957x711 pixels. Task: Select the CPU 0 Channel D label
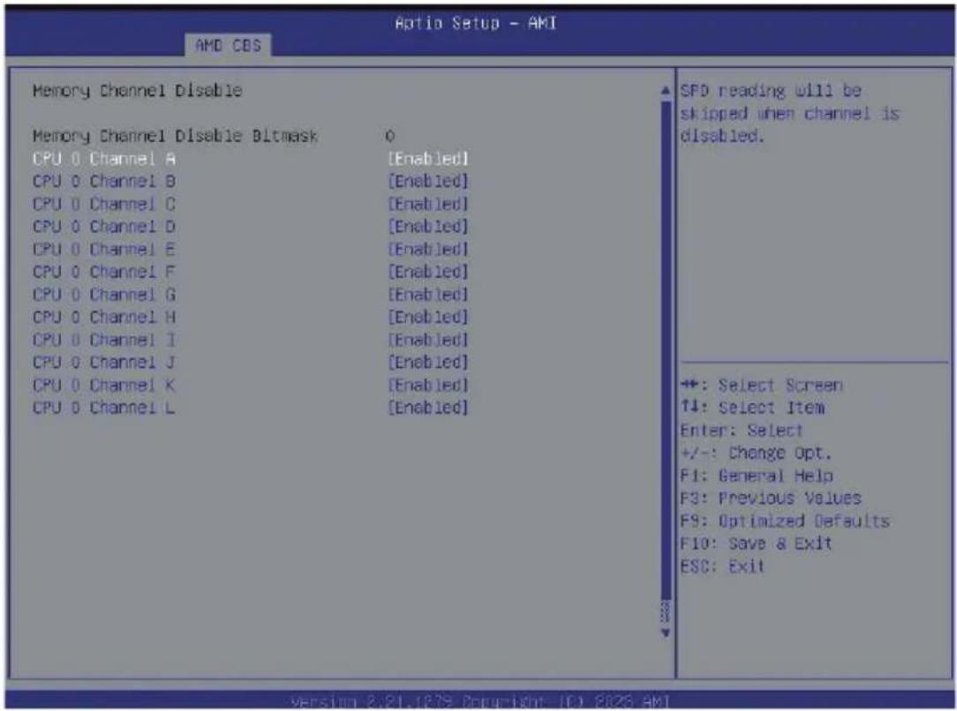coord(104,227)
